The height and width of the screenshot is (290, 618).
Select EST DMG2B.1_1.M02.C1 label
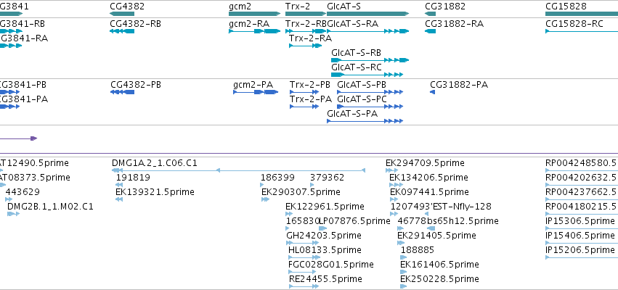(x=50, y=207)
